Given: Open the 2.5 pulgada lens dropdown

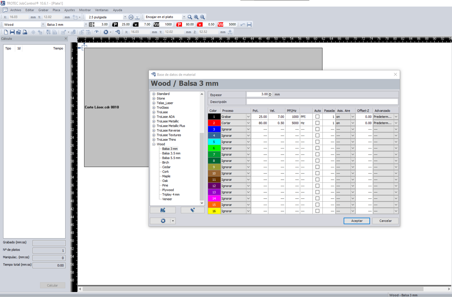Looking at the screenshot, I should (125, 17).
